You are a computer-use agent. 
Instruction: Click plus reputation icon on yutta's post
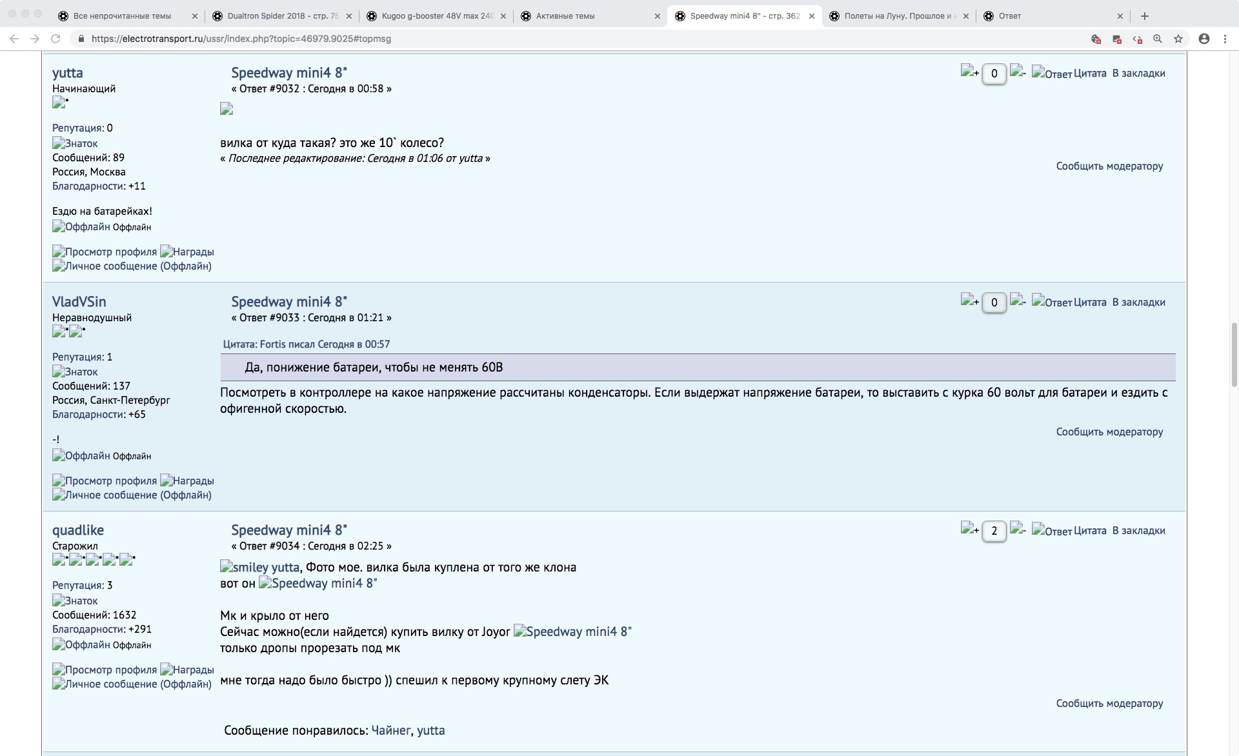point(969,72)
